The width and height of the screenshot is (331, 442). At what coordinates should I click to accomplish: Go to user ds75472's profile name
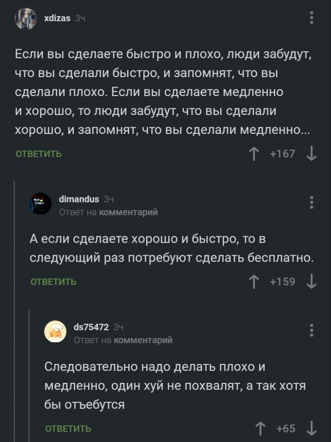92,327
